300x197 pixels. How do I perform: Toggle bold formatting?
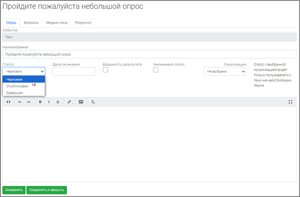click(40, 102)
